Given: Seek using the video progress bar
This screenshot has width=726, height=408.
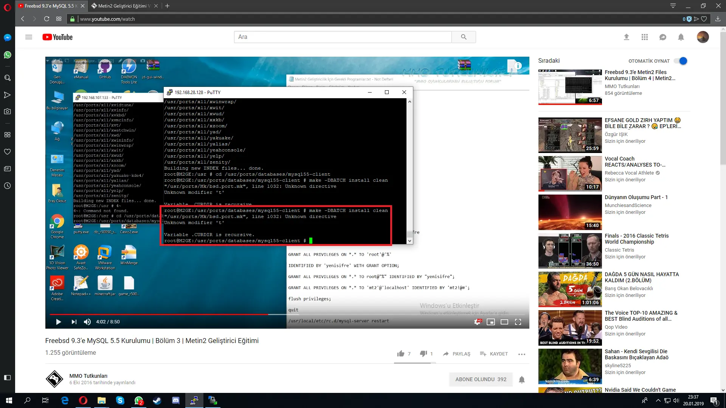Looking at the screenshot, I should point(287,314).
